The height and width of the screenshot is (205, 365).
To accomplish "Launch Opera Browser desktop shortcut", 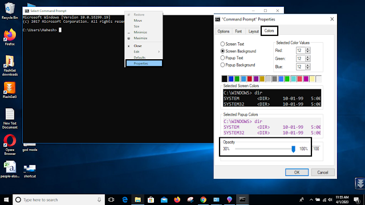I will 10,145.
